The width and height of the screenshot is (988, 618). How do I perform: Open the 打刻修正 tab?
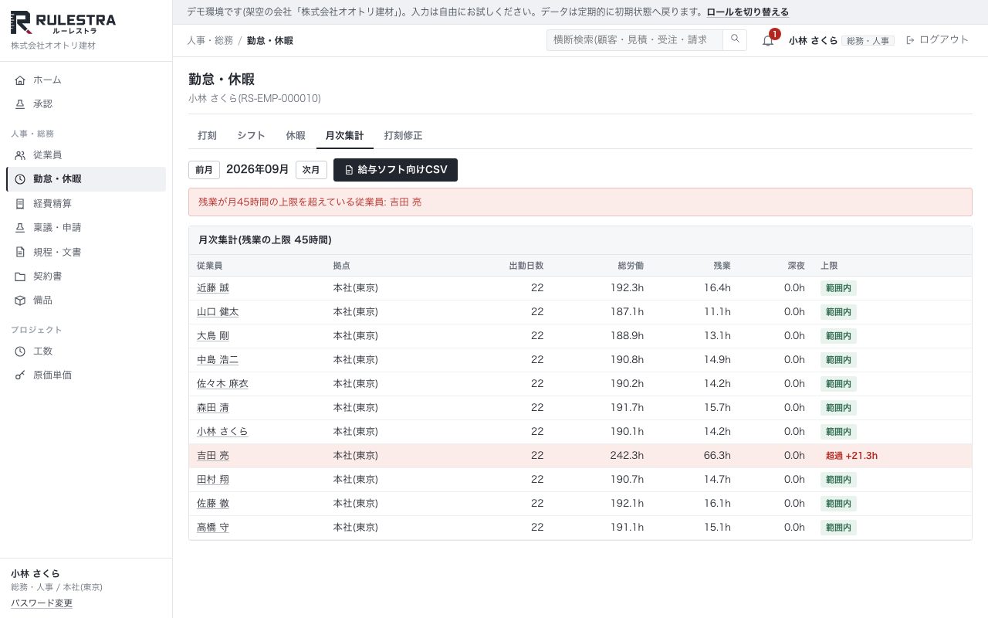[x=403, y=135]
